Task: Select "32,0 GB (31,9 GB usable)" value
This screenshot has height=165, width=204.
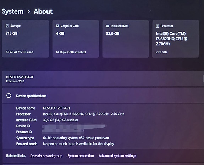Action: [x=60, y=120]
